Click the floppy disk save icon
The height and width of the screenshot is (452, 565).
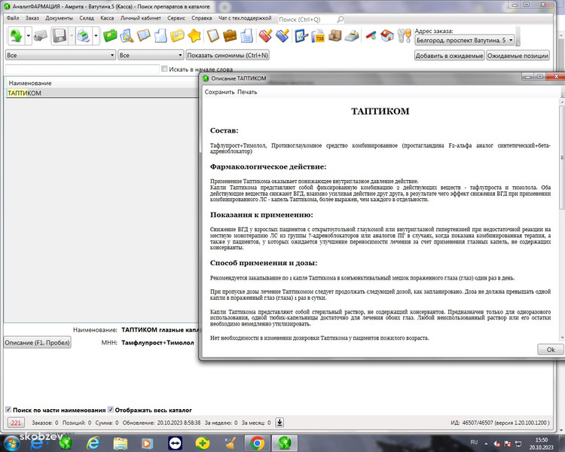pos(59,35)
